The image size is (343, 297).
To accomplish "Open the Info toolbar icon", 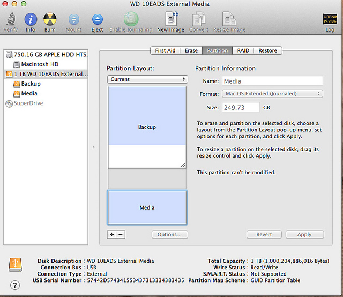I will 31,19.
